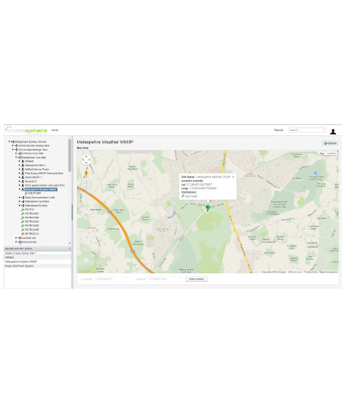The height and width of the screenshot is (413, 342).
Task: Open the Options button
Action: (330, 143)
